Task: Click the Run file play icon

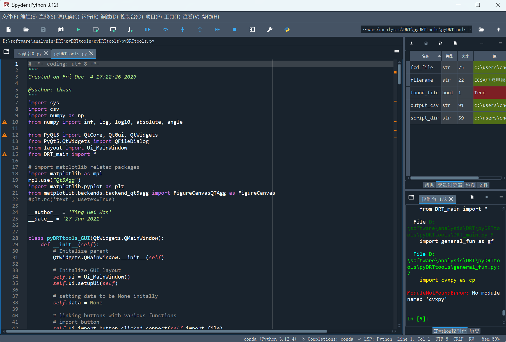Action: coord(78,29)
